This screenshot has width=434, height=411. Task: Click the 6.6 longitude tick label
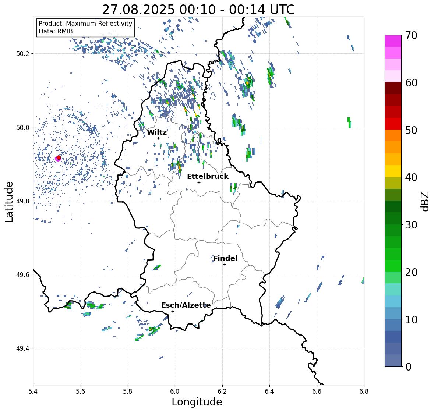317,391
